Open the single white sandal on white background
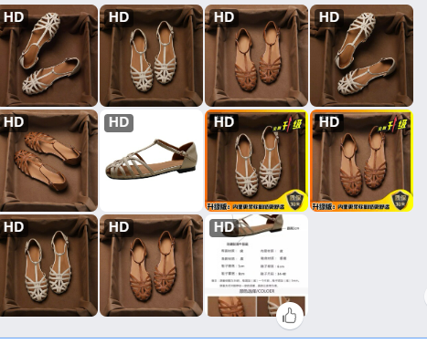Screen dimensions: 427x344 click(x=151, y=161)
